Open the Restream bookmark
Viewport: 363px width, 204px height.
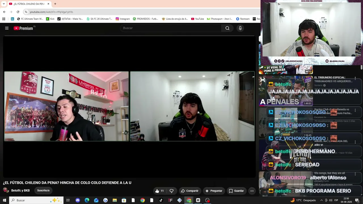[243, 19]
